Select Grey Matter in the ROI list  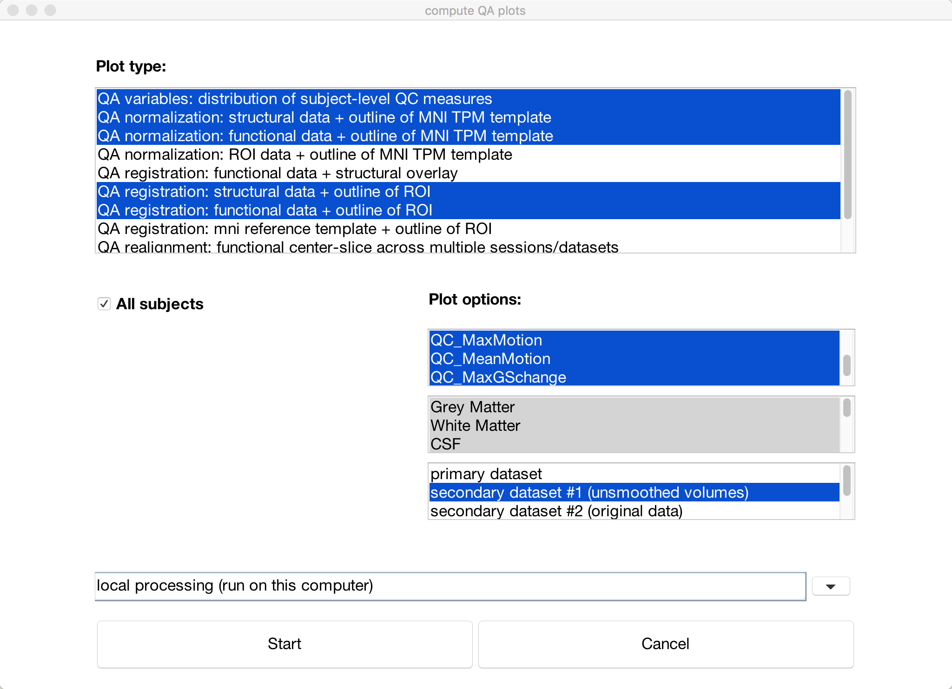635,407
